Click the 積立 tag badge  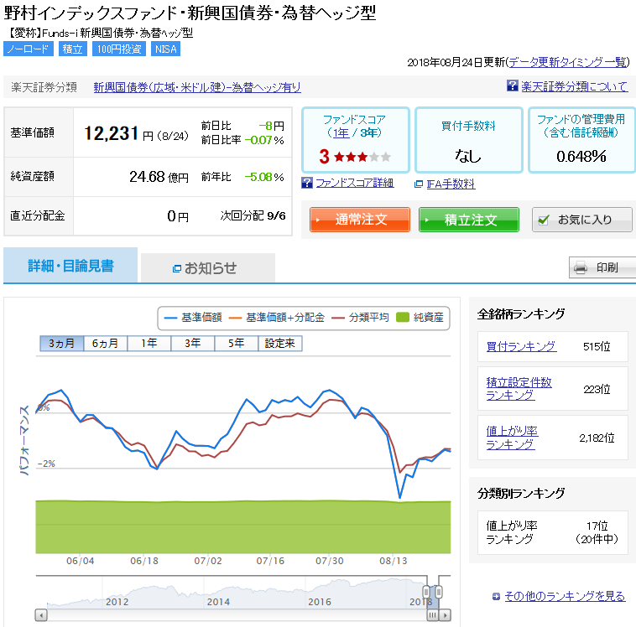coord(73,49)
